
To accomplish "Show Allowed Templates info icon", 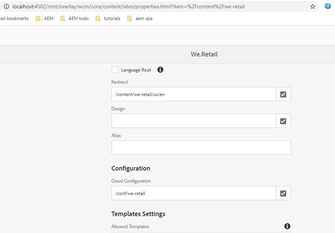I will (x=287, y=226).
